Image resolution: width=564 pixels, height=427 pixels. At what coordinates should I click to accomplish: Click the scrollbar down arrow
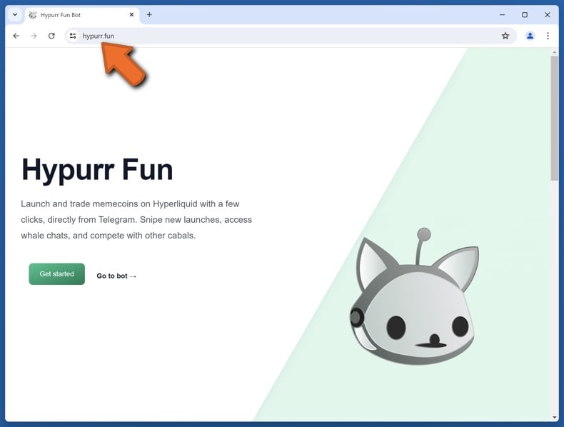point(554,417)
